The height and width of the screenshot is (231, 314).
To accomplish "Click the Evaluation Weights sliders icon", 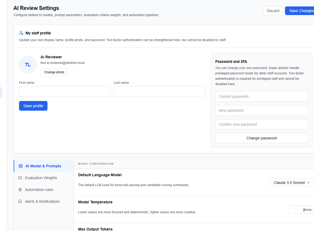I will pyautogui.click(x=20, y=178).
